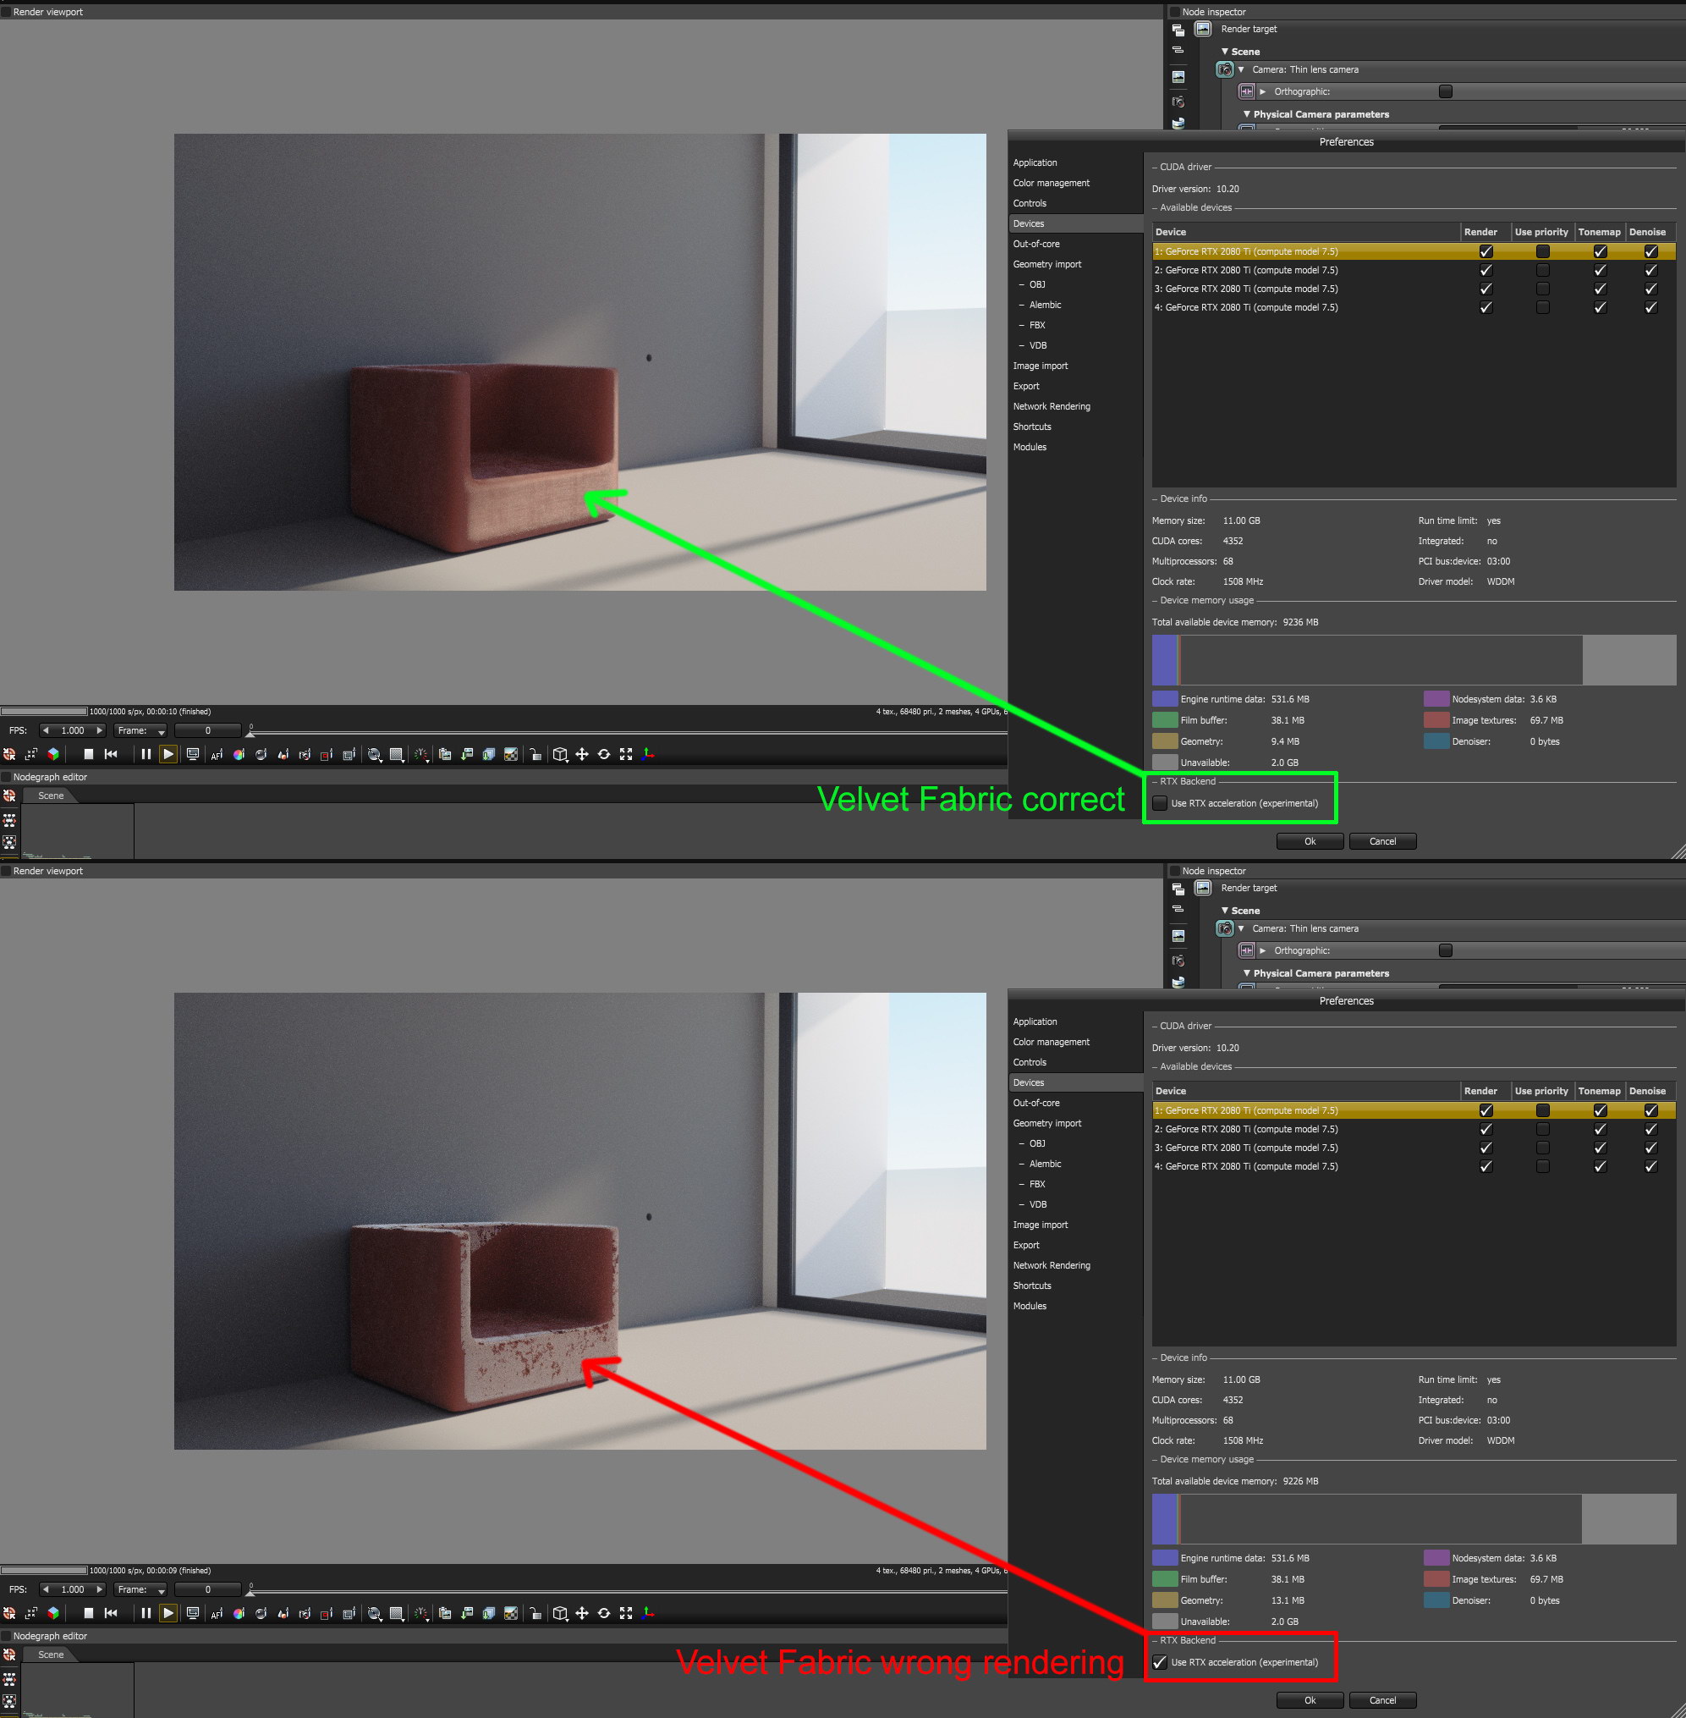Stop the render in the upper viewport toolbar
The height and width of the screenshot is (1718, 1686).
(x=89, y=754)
